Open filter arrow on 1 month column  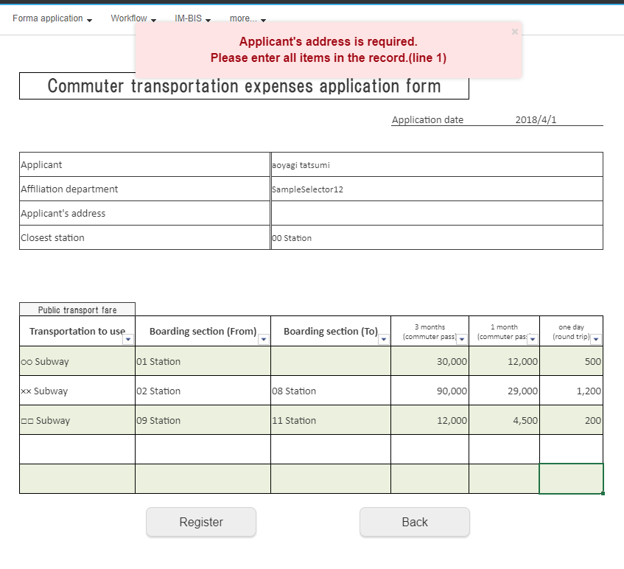pos(533,339)
